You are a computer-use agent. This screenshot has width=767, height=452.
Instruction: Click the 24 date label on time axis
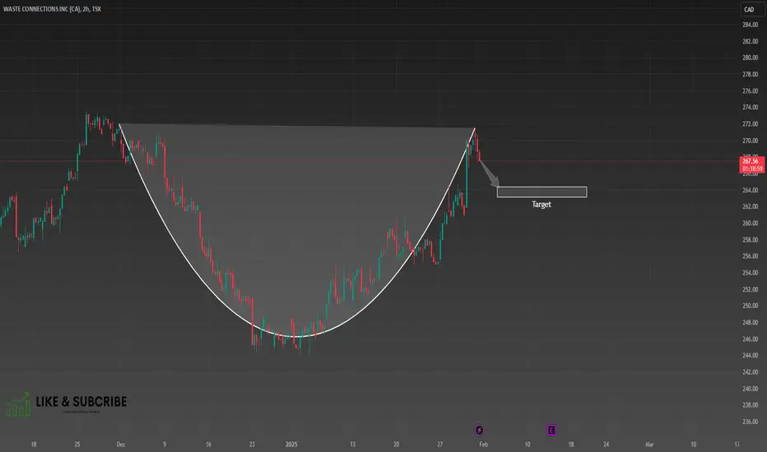(x=606, y=444)
